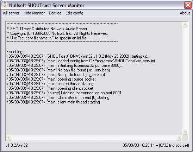Click the 'opening source socket' log entry
This screenshot has width=193, height=152.
[x=51, y=79]
